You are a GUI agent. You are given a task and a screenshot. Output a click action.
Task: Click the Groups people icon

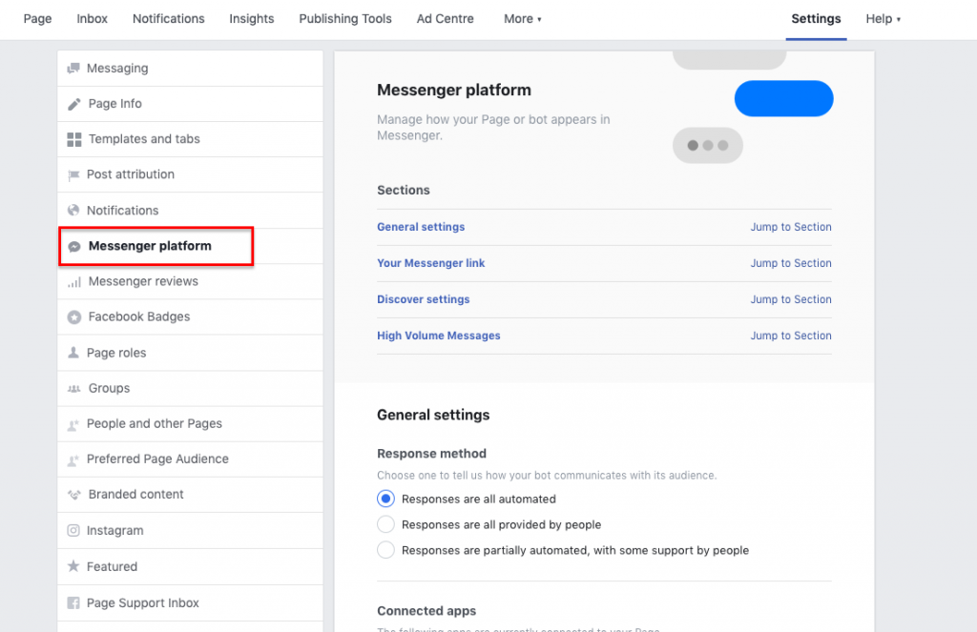tap(74, 389)
